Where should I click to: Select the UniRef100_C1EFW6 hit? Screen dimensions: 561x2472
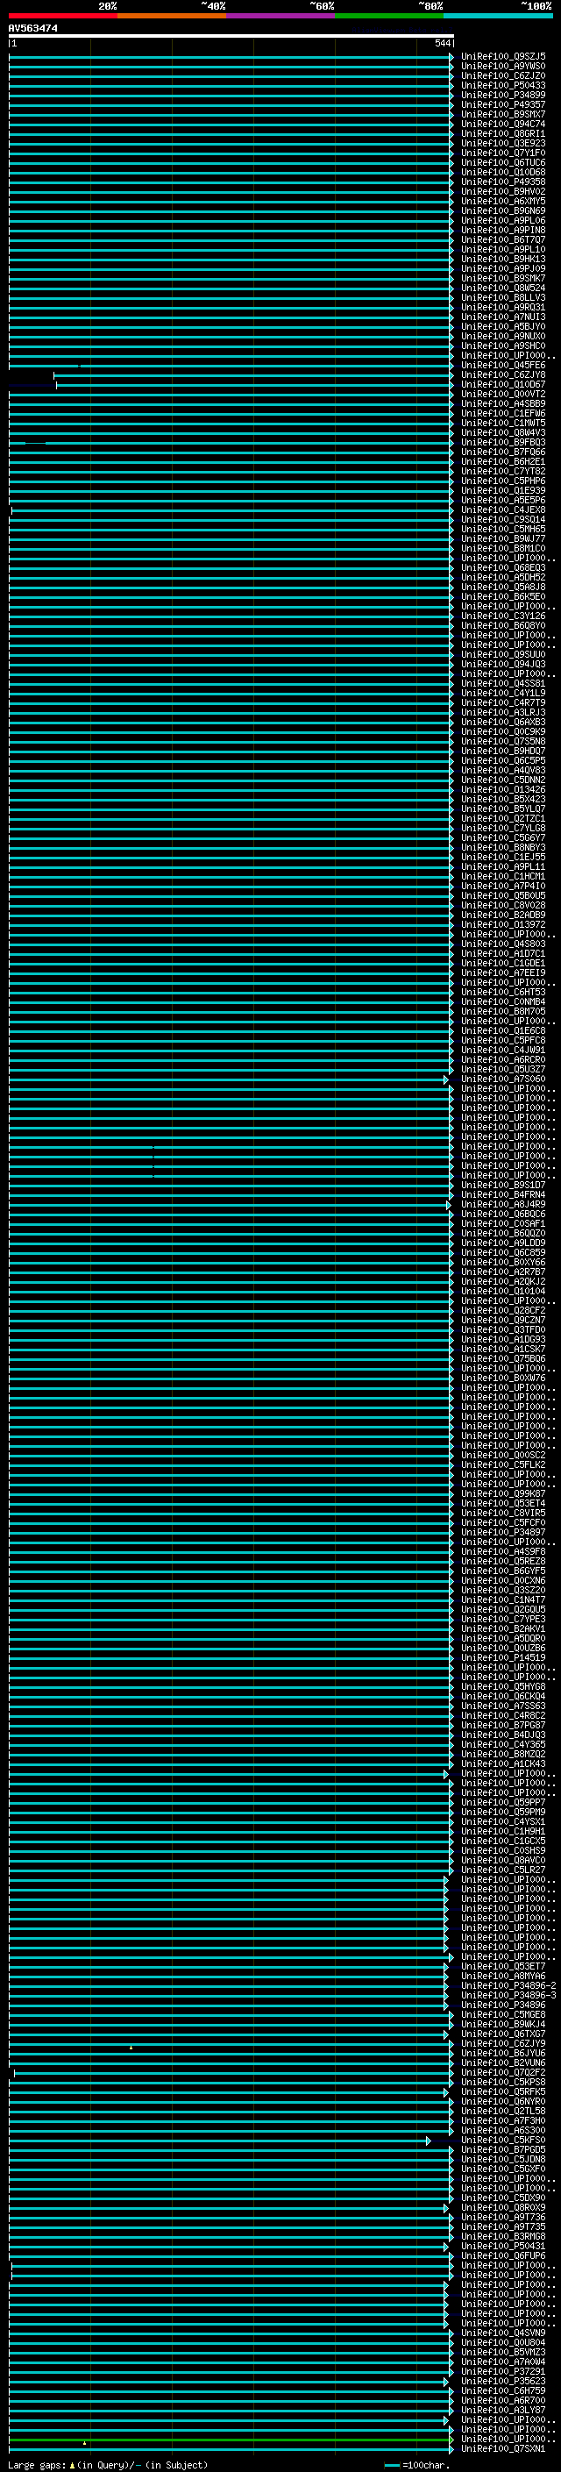(x=503, y=414)
